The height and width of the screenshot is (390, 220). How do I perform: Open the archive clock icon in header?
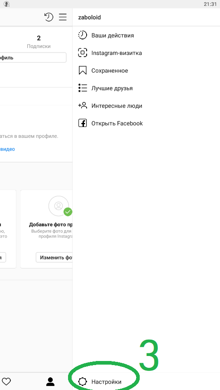(x=49, y=17)
